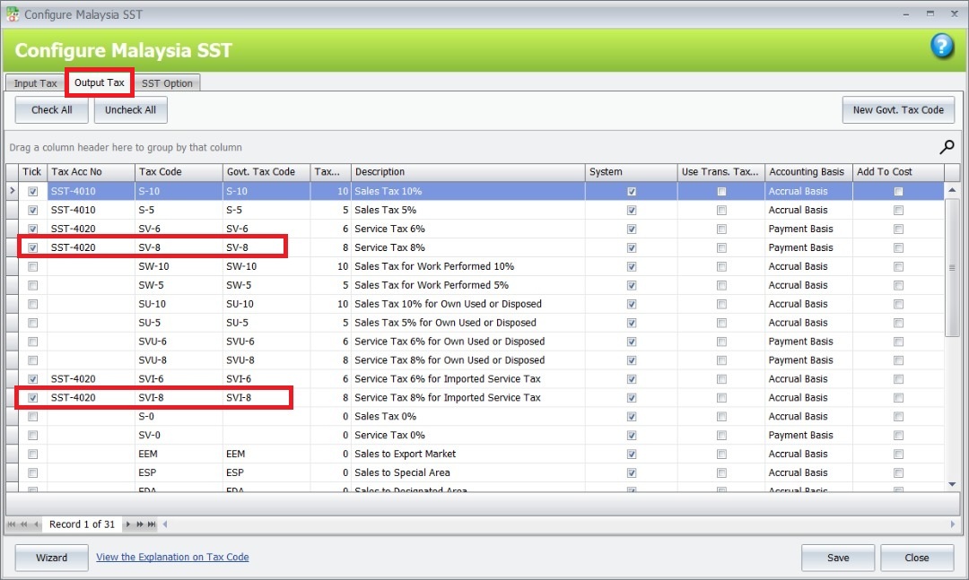Open the SST Option tab
The image size is (969, 580).
pos(167,82)
